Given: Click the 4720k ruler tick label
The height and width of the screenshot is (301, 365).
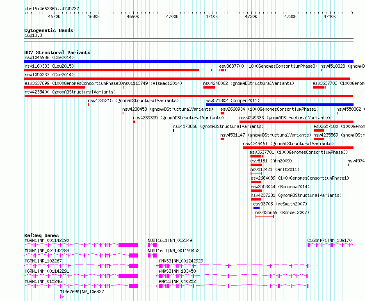Looking at the screenshot, I should [251, 16].
